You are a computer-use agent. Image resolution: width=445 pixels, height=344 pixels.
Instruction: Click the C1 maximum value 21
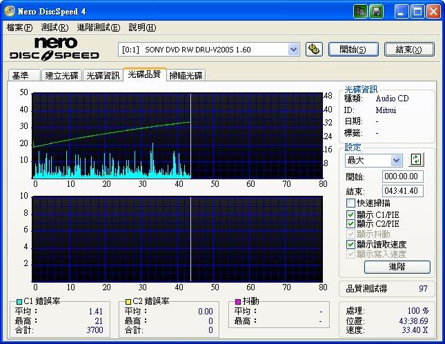99,321
